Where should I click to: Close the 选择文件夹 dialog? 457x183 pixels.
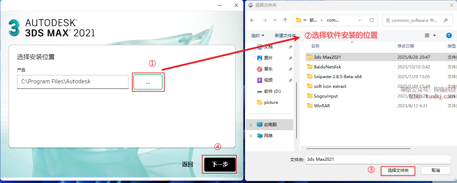(451, 5)
